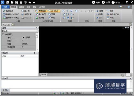
Task: Select the 面积 area measure tool
Action: 110,18
